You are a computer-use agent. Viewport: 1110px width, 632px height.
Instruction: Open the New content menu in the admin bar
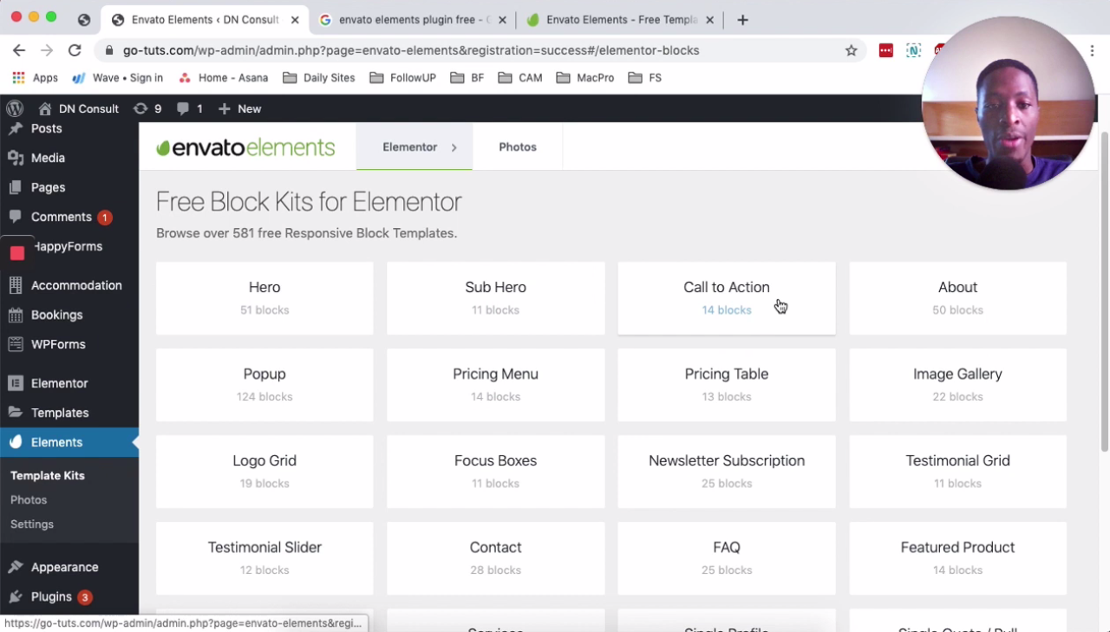click(239, 108)
